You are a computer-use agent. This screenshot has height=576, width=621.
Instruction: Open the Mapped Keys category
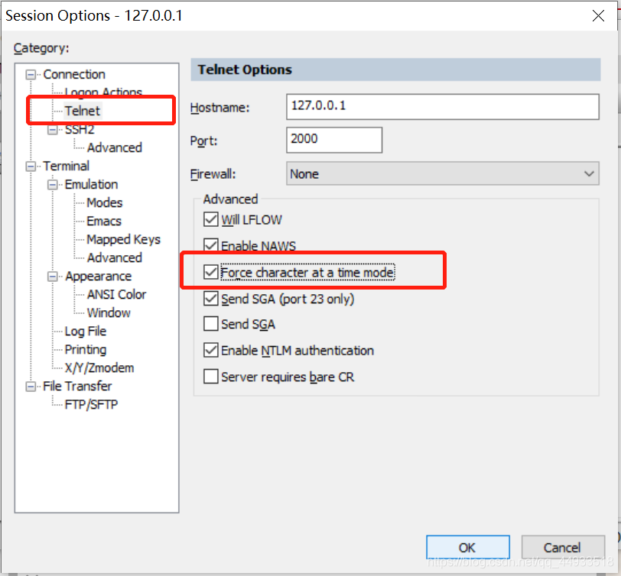point(124,239)
